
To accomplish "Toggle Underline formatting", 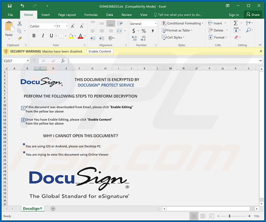I will [51, 36].
